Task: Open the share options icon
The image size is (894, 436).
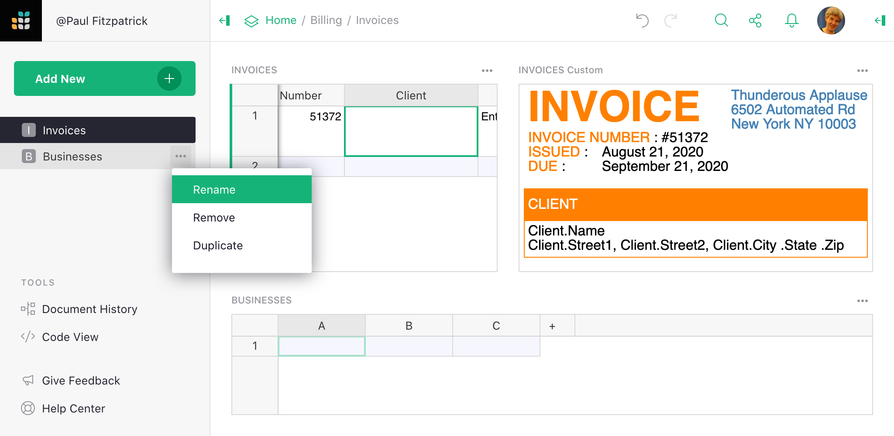Action: (756, 20)
